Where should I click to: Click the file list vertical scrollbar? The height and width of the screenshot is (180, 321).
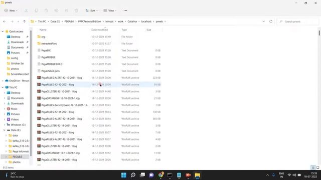click(x=319, y=32)
